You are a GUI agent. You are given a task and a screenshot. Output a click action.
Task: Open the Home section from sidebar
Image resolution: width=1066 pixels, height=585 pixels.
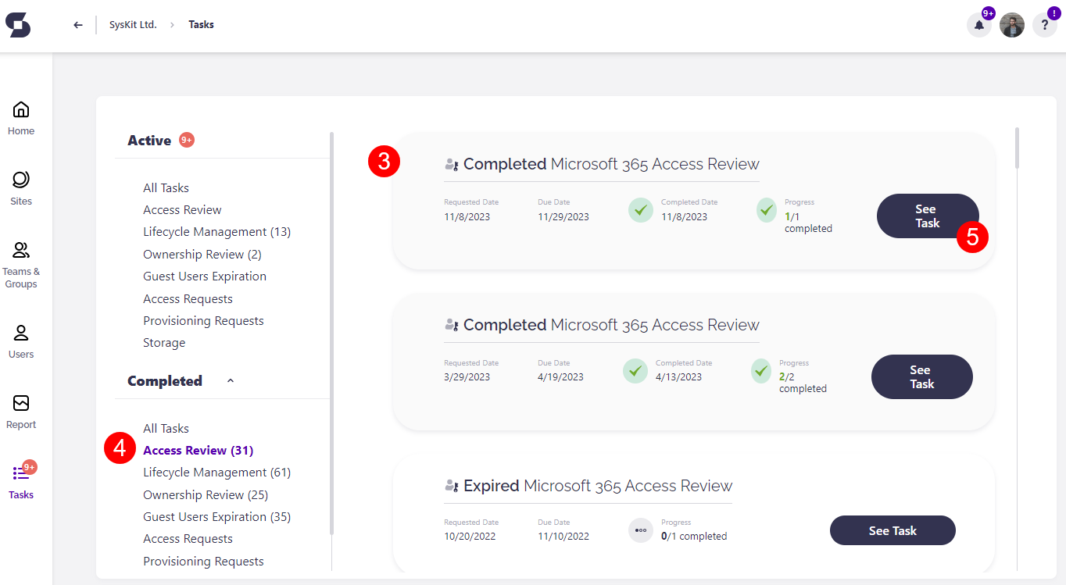coord(20,116)
